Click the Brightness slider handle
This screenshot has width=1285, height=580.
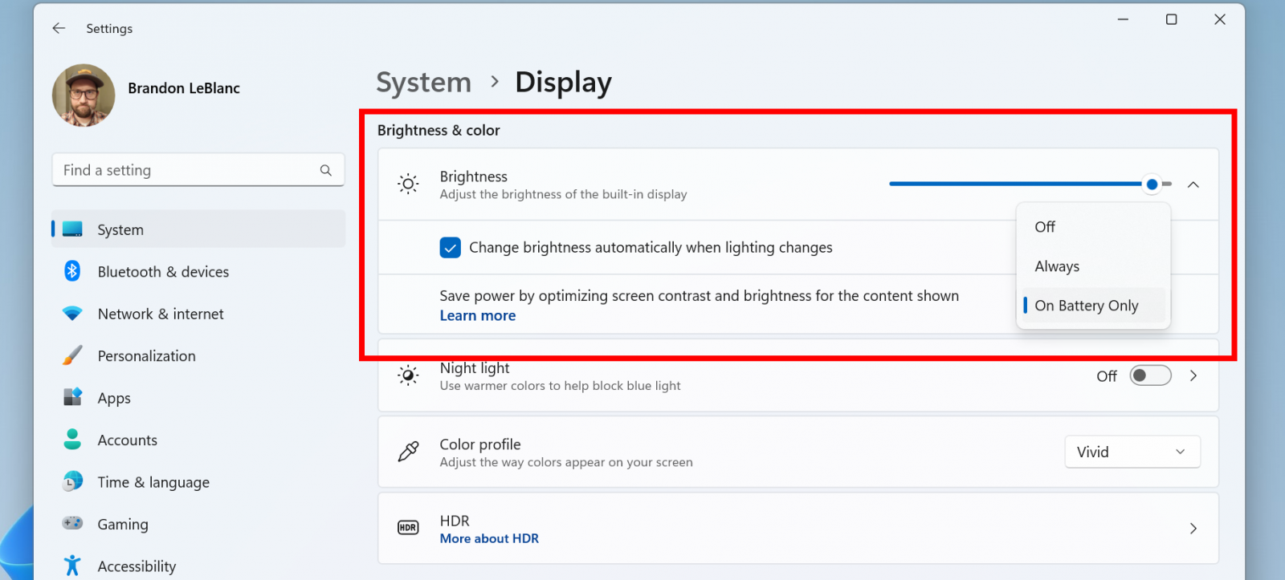[x=1152, y=185]
